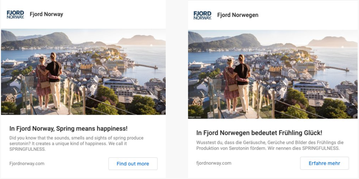
Task: Open the fjordnorway.com link in the German ad
Action: pyautogui.click(x=214, y=163)
